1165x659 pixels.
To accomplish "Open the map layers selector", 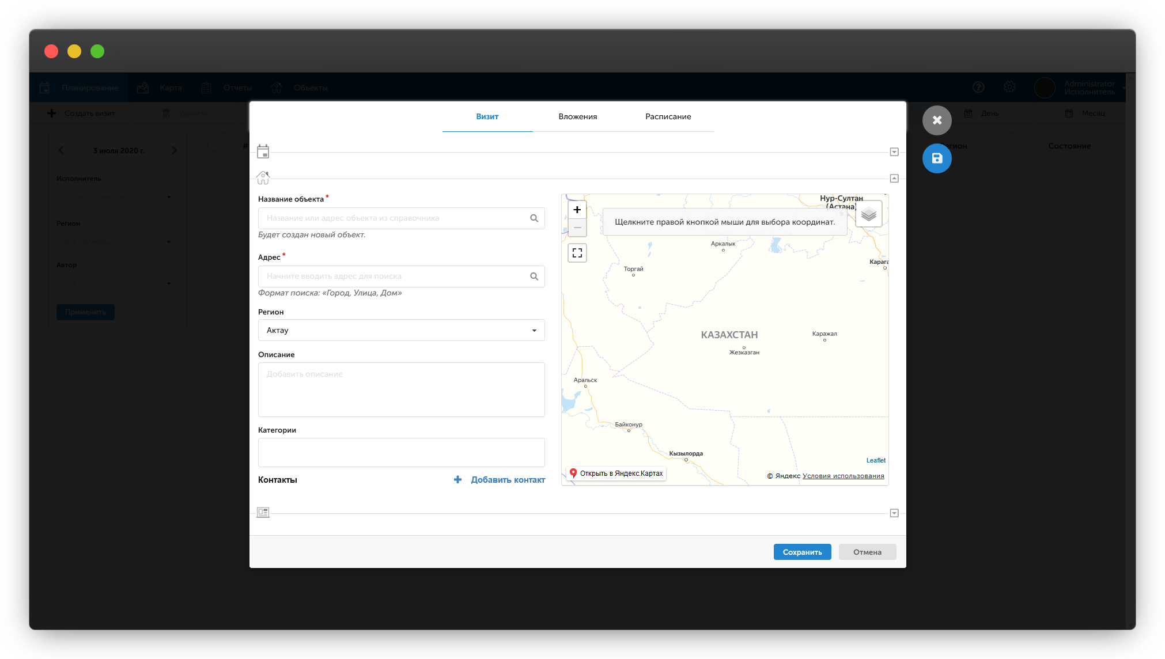I will (x=868, y=215).
